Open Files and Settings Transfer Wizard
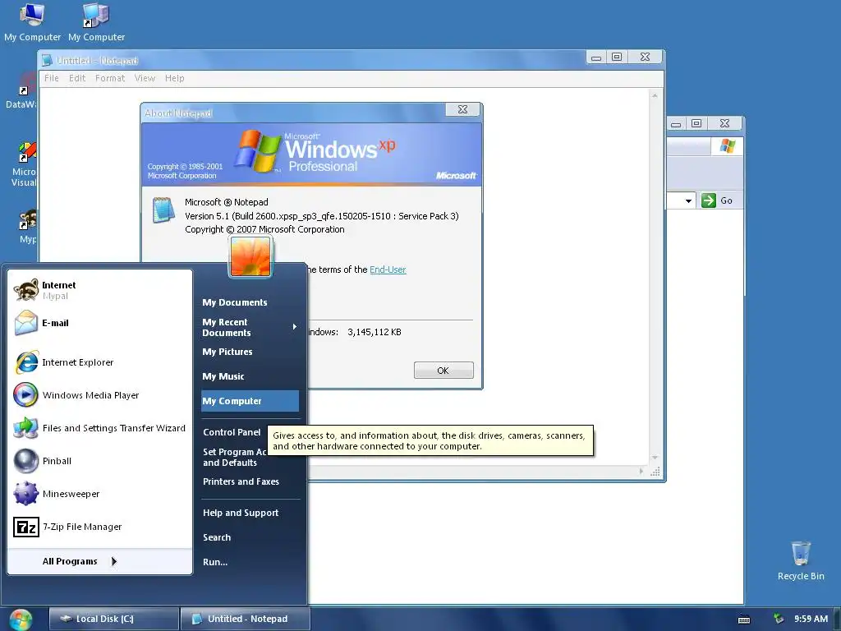 coord(99,427)
